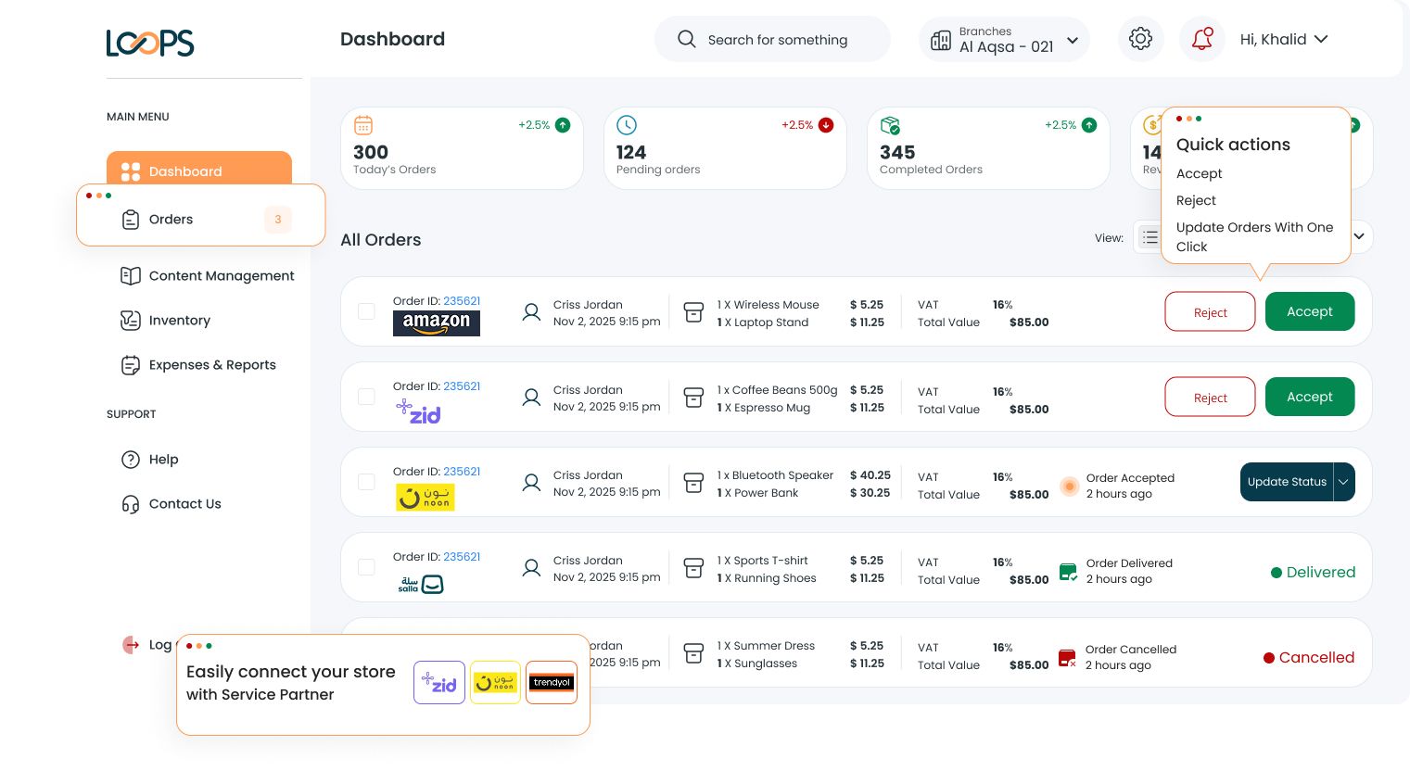1410x771 pixels.
Task: Open the settings gear icon
Action: [1141, 39]
